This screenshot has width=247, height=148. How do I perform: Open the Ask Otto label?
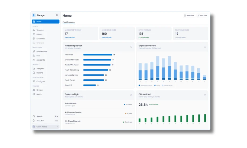click(x=40, y=121)
